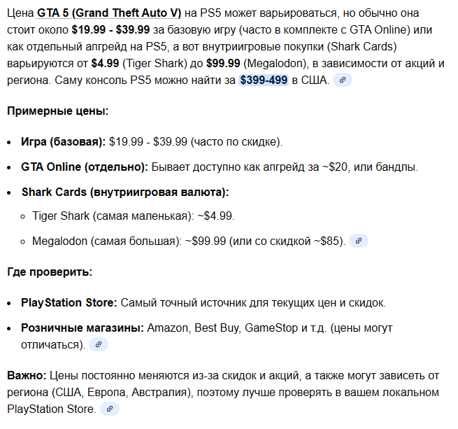Click the bold "Важно:" label
Image resolution: width=458 pixels, height=429 pixels.
pyautogui.click(x=27, y=377)
